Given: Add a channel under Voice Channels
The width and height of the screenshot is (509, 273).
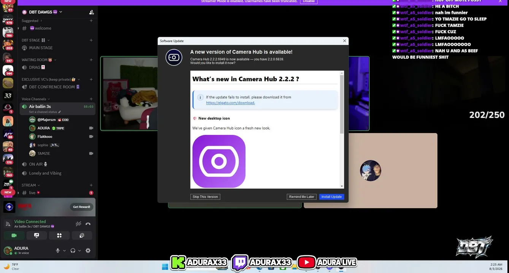Looking at the screenshot, I should [91, 99].
